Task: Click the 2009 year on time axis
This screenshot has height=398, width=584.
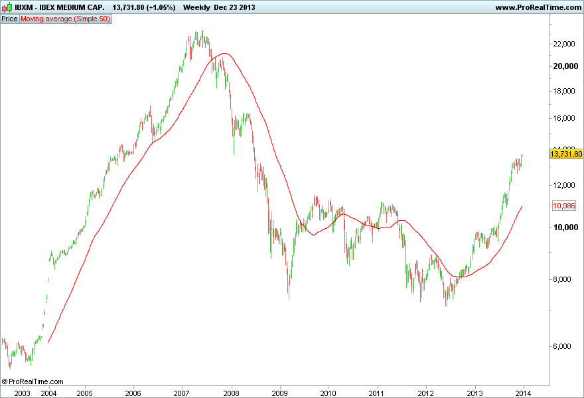Action: 279,393
